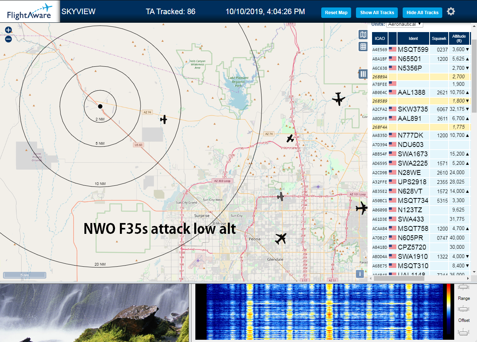The width and height of the screenshot is (477, 342).
Task: Zoom in on the map
Action: (x=8, y=30)
